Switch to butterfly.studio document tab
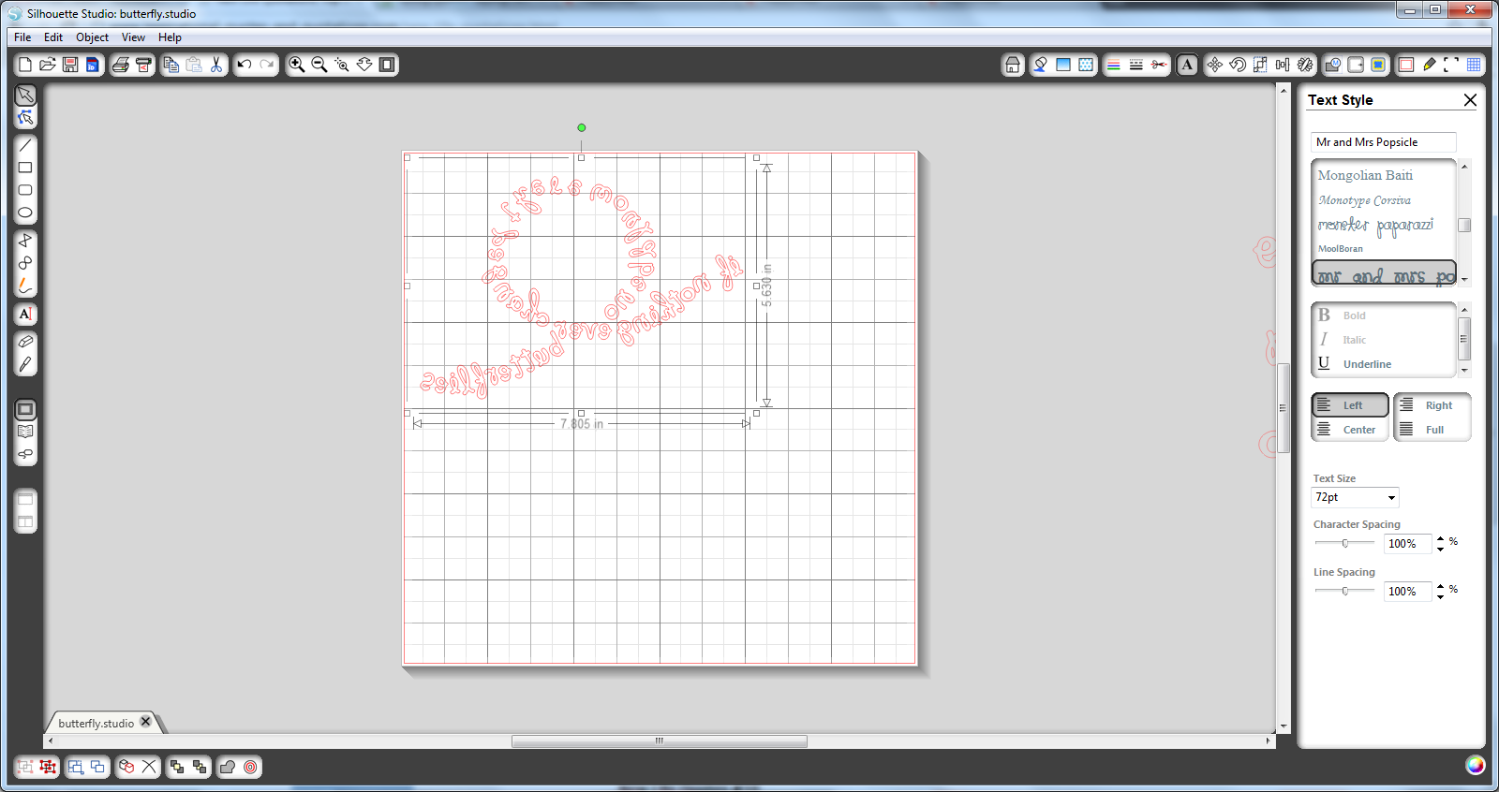 coord(96,723)
